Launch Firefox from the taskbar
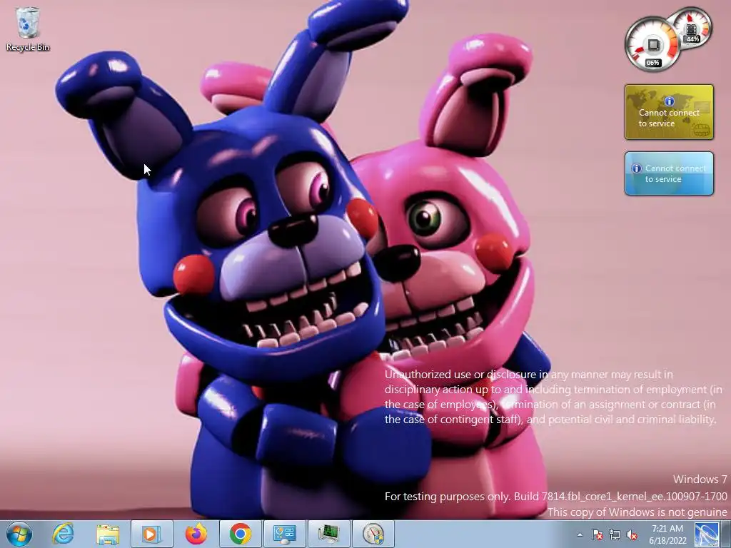The width and height of the screenshot is (731, 548). coord(196,534)
